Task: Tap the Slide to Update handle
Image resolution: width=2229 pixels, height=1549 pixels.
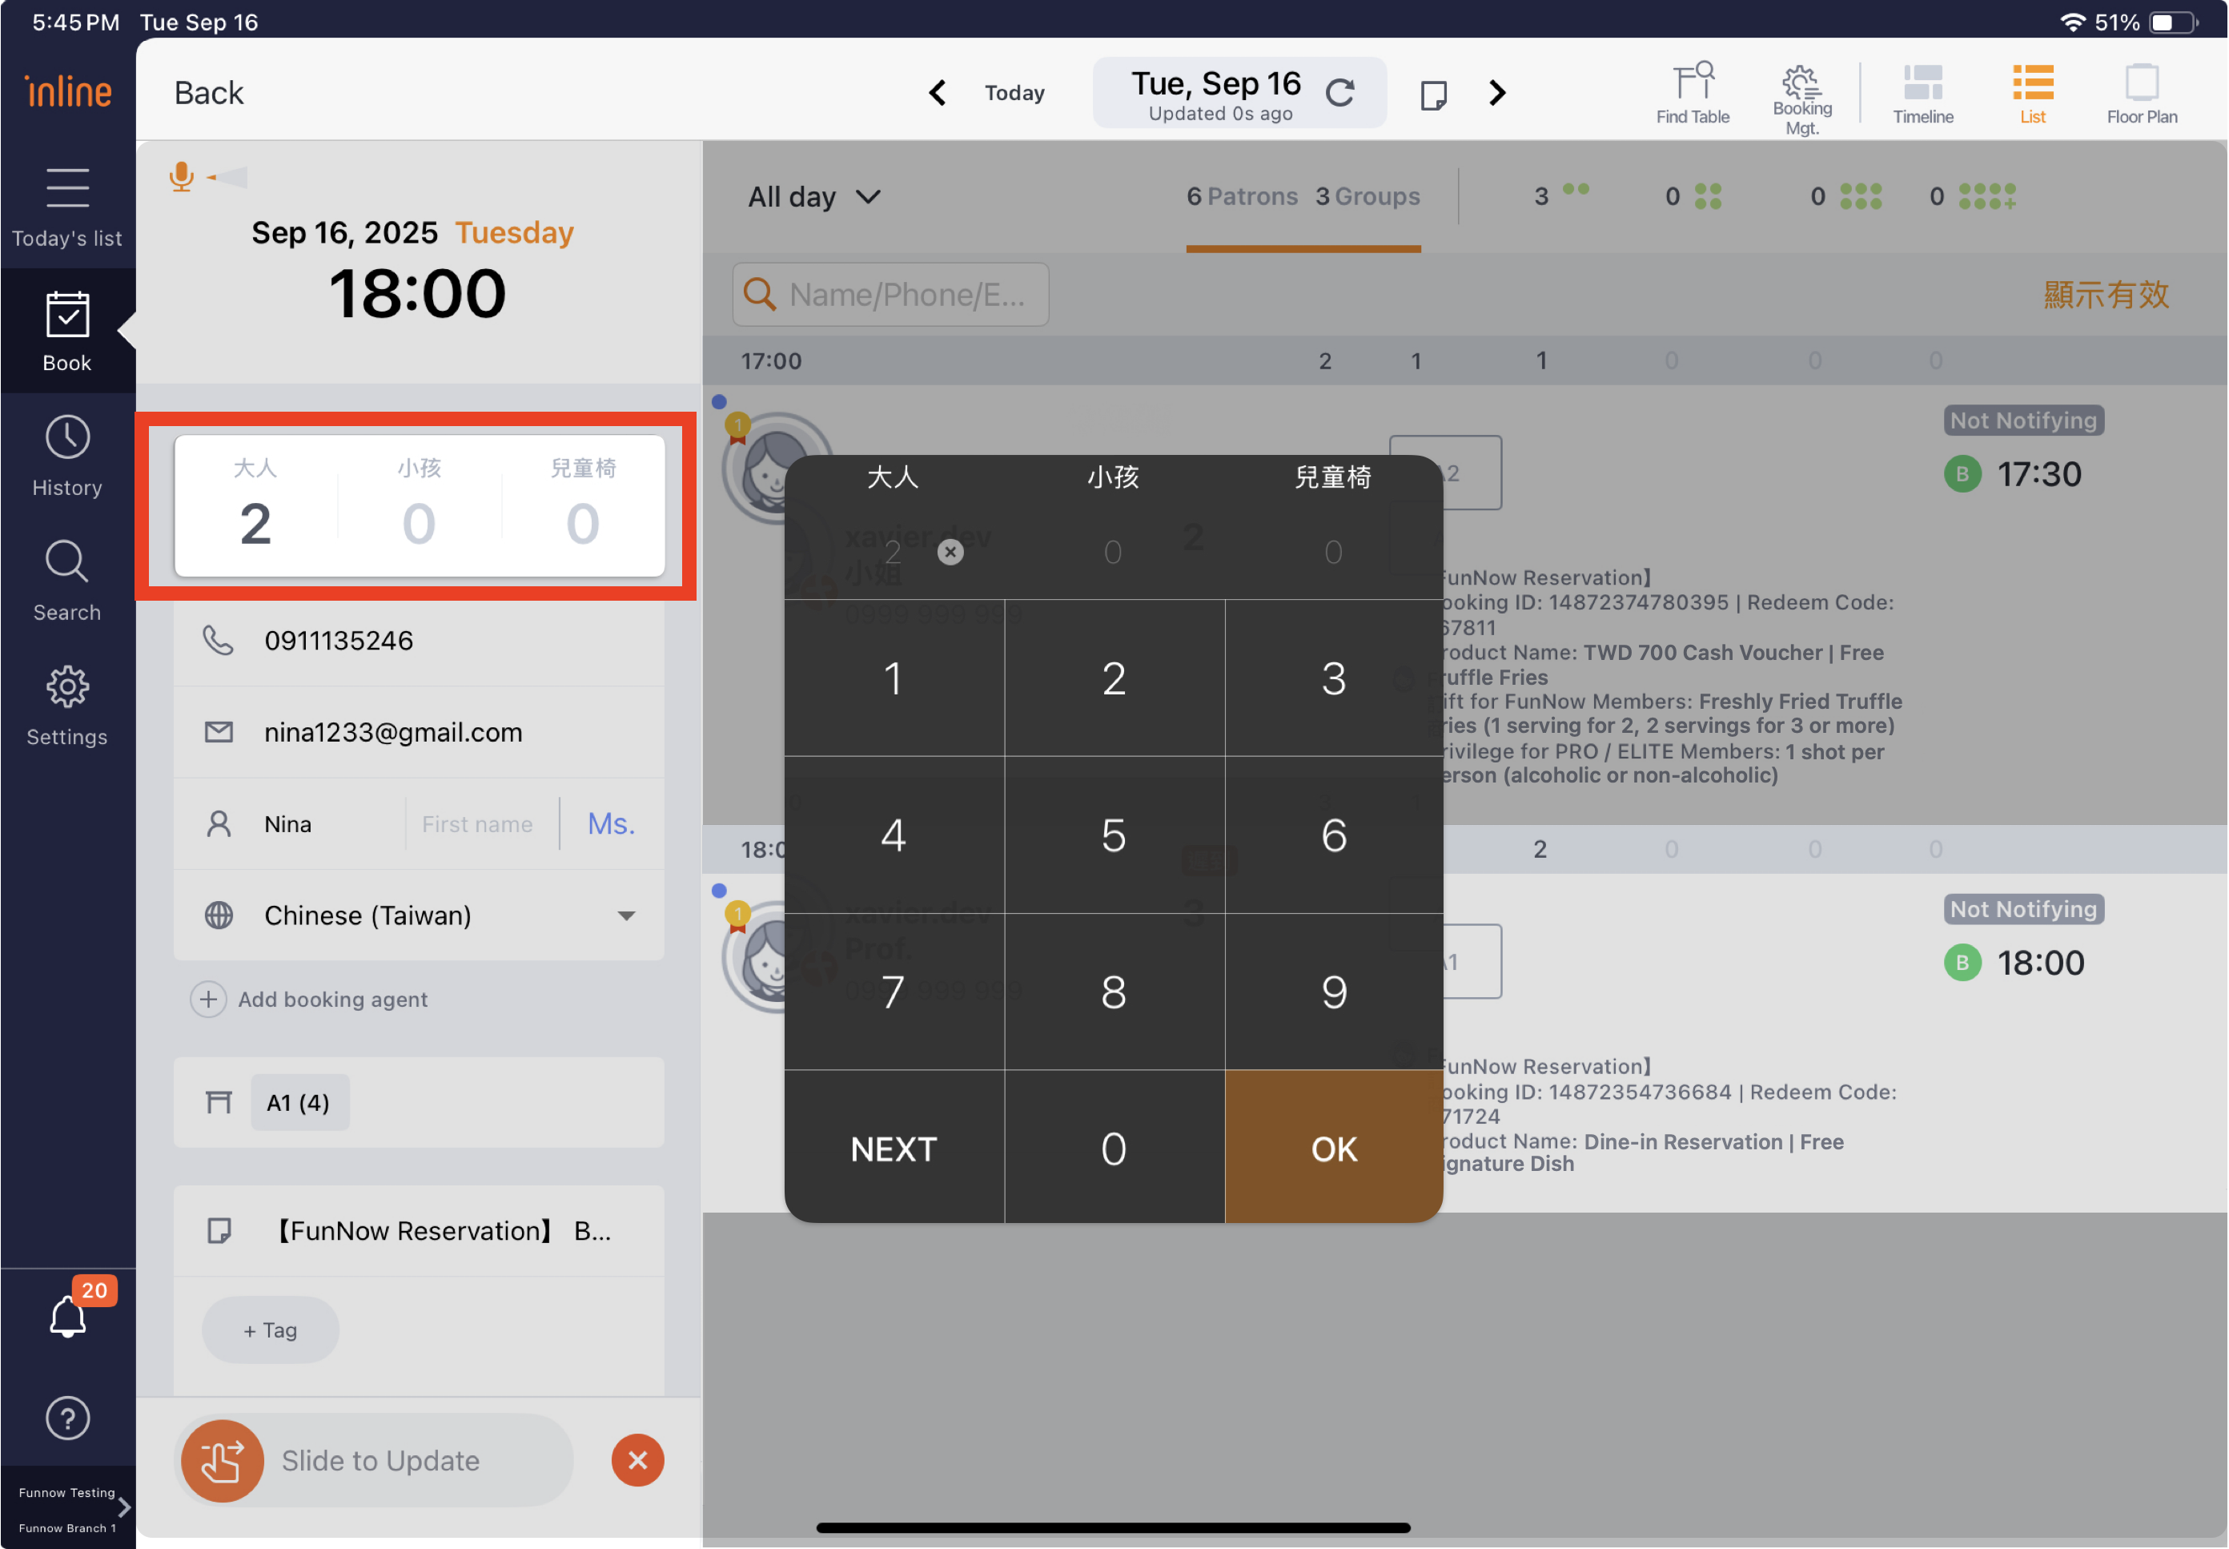Action: point(222,1460)
